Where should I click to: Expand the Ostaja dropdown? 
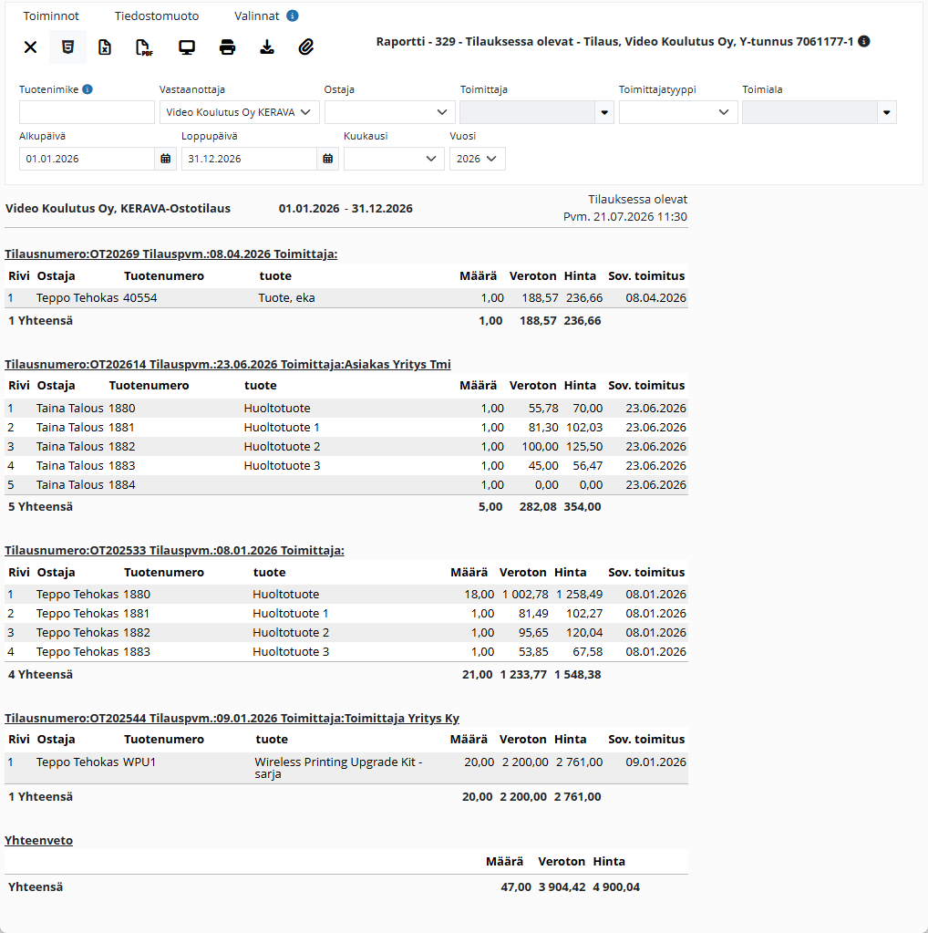pos(389,112)
